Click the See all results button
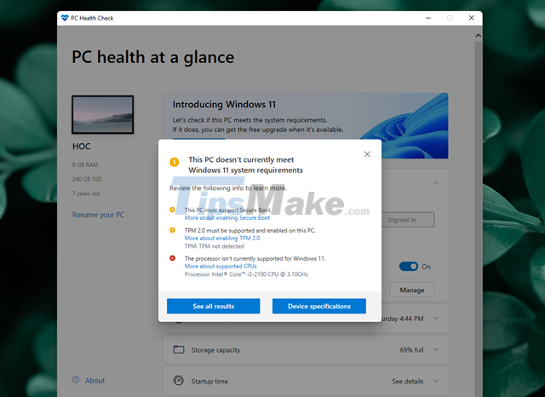545x397 pixels. 214,306
